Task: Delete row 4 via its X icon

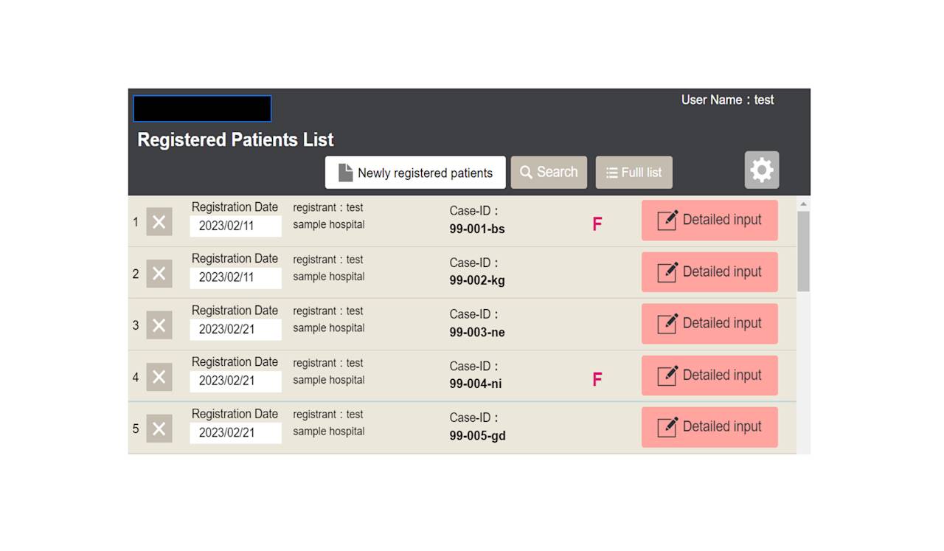Action: (x=159, y=377)
